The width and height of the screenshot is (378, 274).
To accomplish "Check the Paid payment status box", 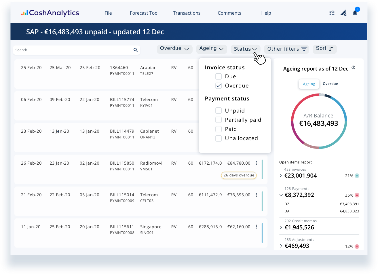I will 219,129.
